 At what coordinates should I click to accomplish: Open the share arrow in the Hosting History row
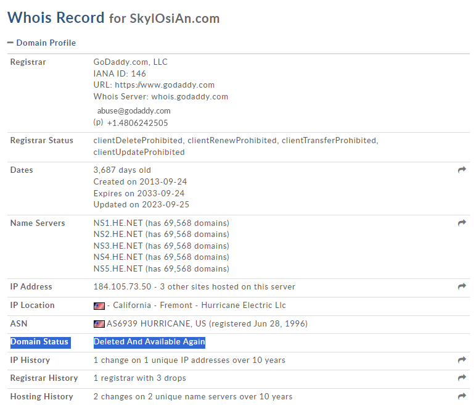click(x=462, y=396)
